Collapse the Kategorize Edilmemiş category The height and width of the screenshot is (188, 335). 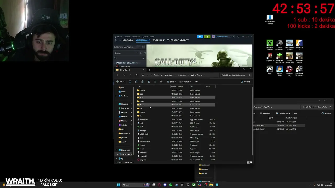click(x=114, y=63)
